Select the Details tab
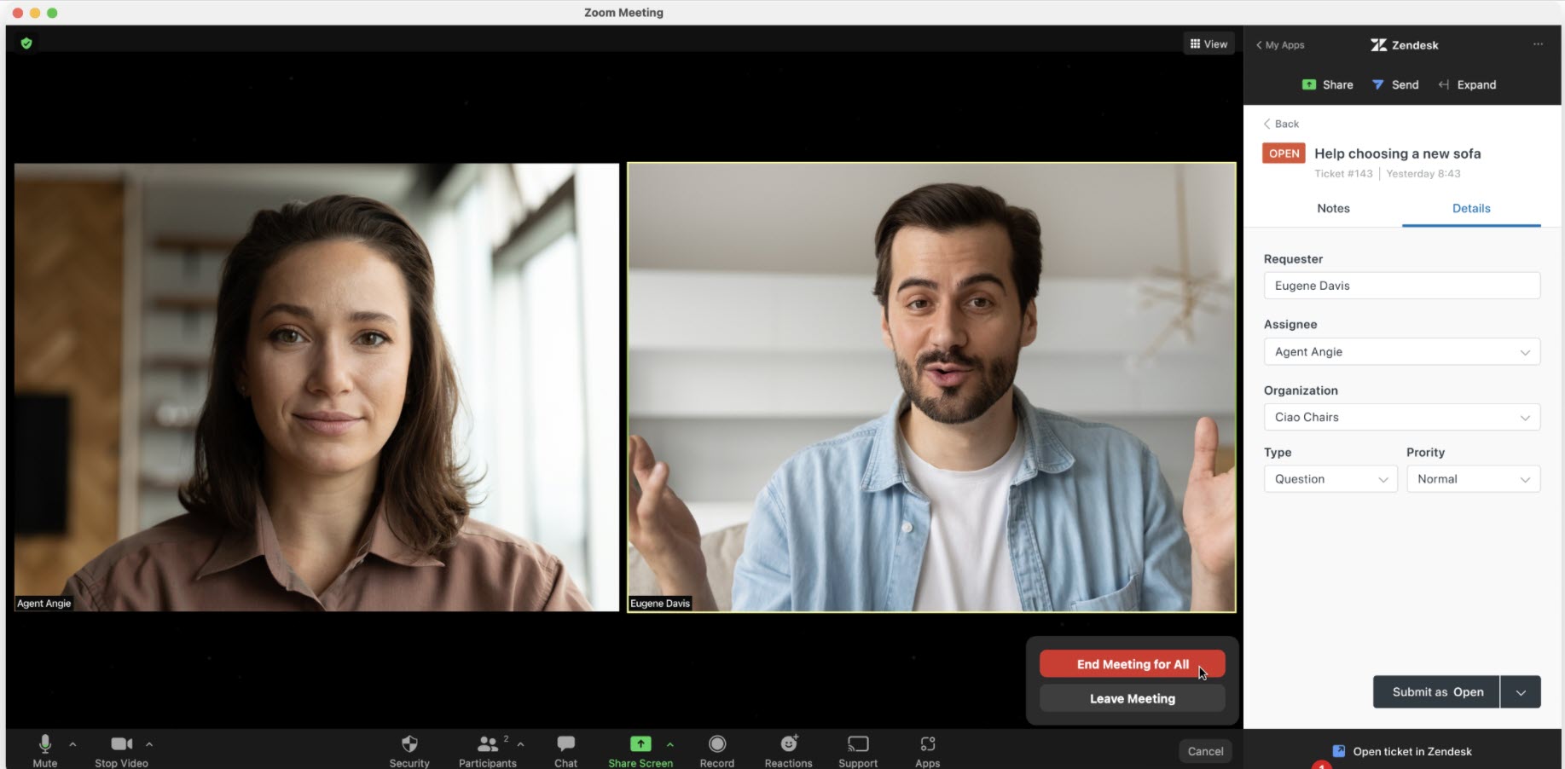The image size is (1565, 769). (x=1471, y=209)
